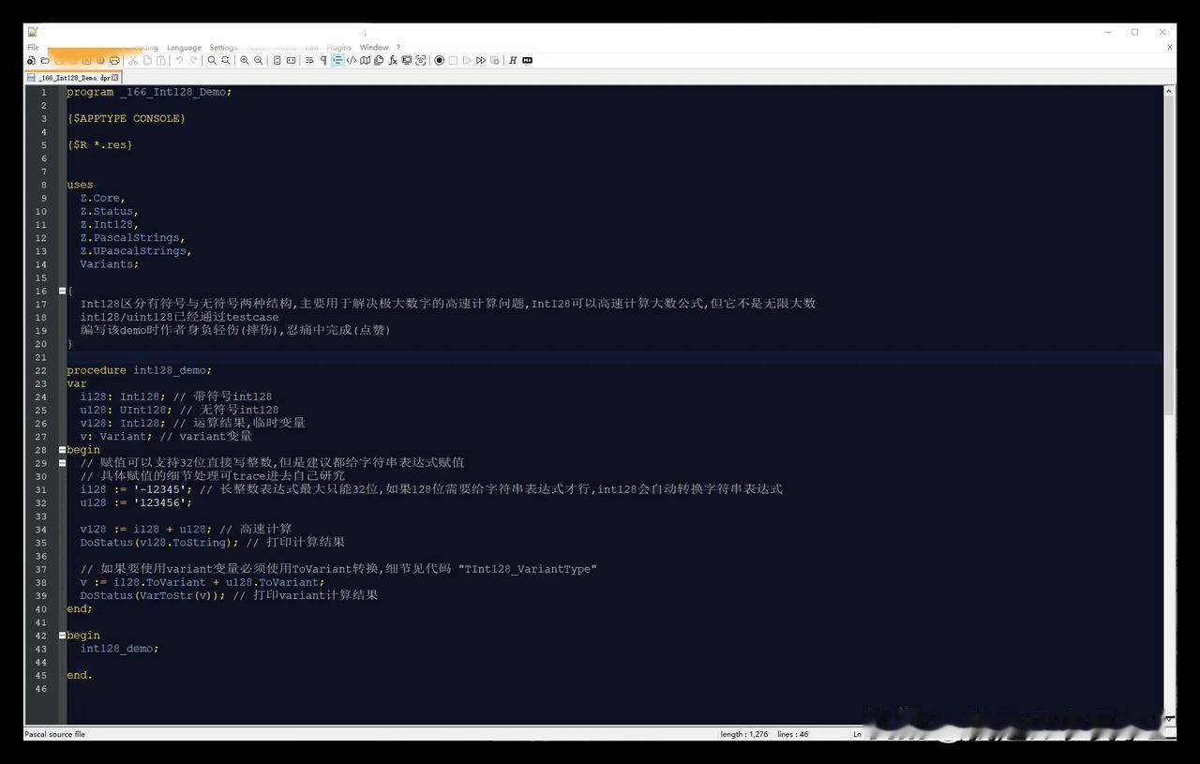
Task: Click the 'program _166_Int128_Demo;' line
Action: 149,92
